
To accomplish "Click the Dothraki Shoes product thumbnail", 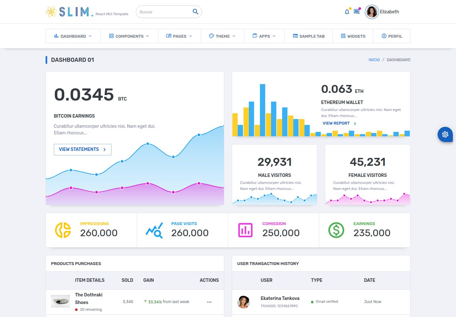I will pos(60,301).
